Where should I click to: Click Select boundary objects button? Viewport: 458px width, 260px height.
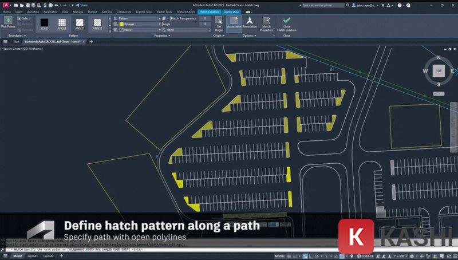click(23, 18)
